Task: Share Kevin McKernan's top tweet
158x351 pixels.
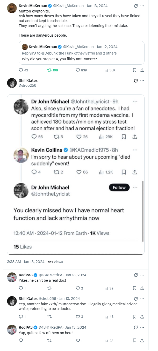Action: pos(142,70)
